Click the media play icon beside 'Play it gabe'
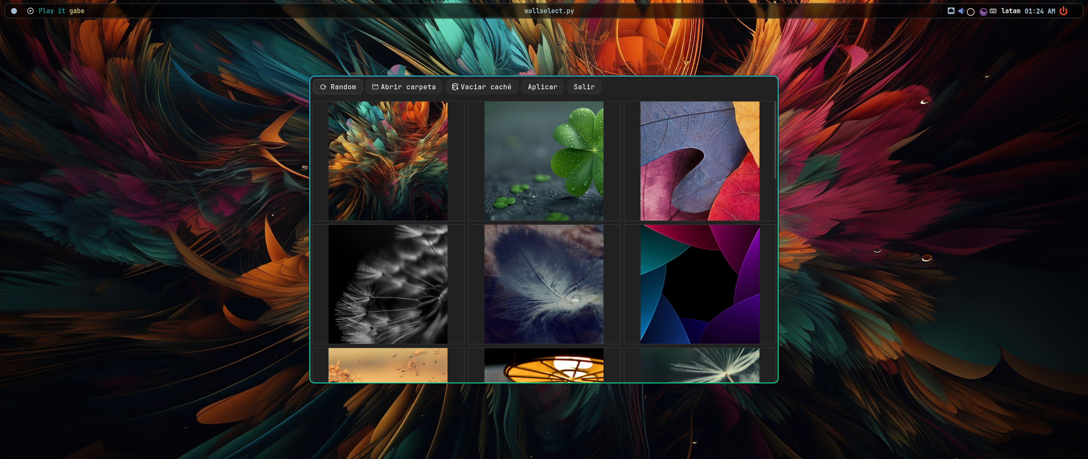 (x=30, y=11)
